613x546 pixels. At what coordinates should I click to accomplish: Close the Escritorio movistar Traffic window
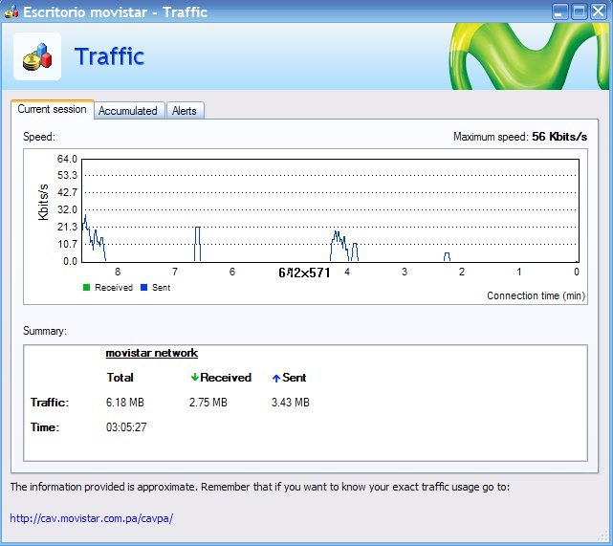598,11
